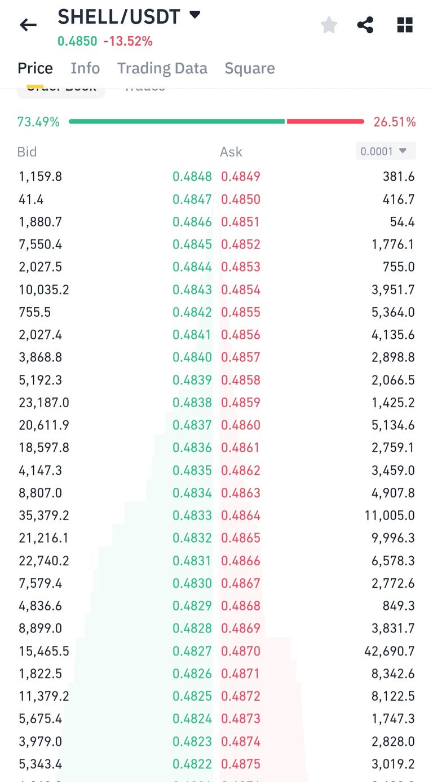
Task: Click the red ask ratio bar
Action: [x=325, y=121]
